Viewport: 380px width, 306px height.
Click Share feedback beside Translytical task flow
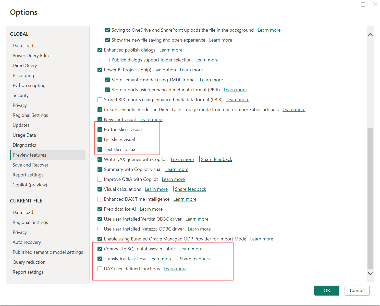click(x=195, y=259)
